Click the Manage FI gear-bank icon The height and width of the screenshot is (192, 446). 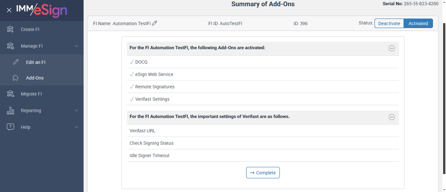coord(10,46)
